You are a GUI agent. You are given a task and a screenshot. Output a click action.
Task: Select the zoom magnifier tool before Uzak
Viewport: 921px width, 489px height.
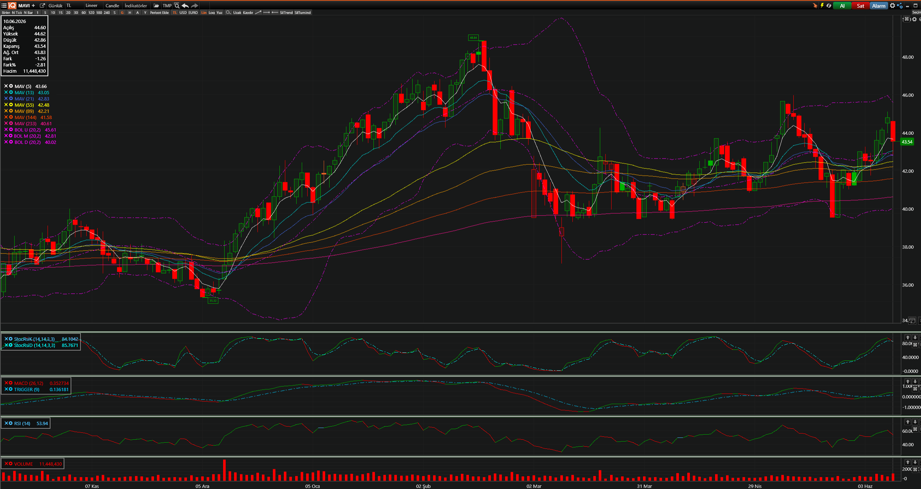coord(228,12)
